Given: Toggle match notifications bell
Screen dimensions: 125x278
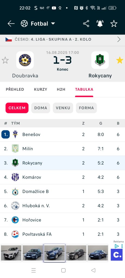Looking at the screenshot, I should pos(100,24).
